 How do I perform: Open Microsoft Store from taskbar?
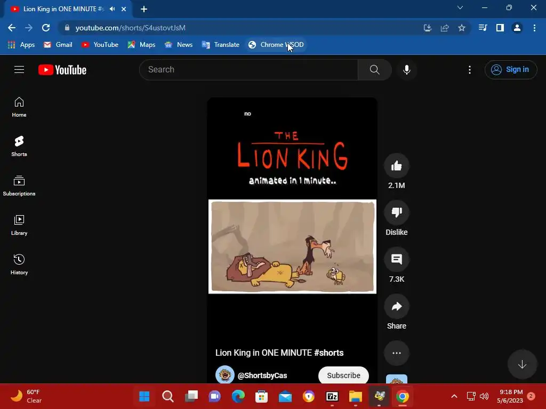pyautogui.click(x=261, y=396)
